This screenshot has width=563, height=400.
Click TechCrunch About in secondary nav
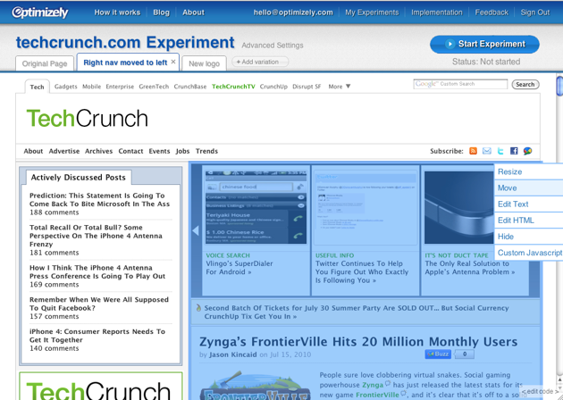click(x=33, y=151)
